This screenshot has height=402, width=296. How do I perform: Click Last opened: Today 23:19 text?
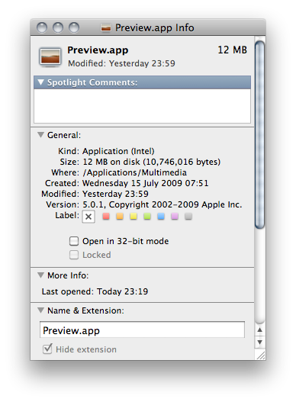click(x=95, y=291)
